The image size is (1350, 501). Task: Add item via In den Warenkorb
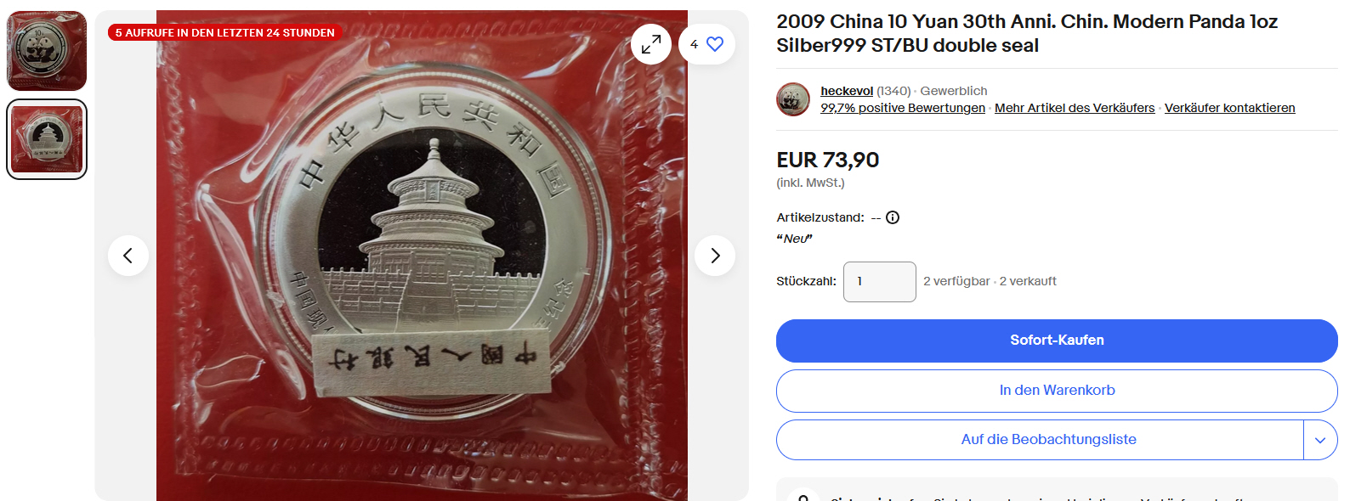tap(1057, 391)
